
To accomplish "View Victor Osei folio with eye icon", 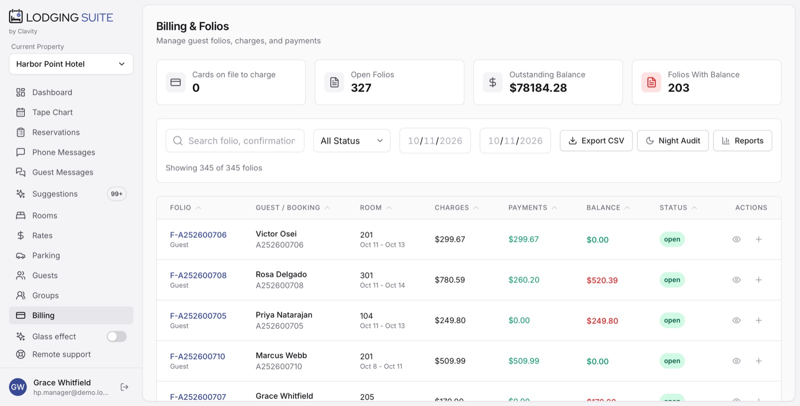I will [736, 239].
